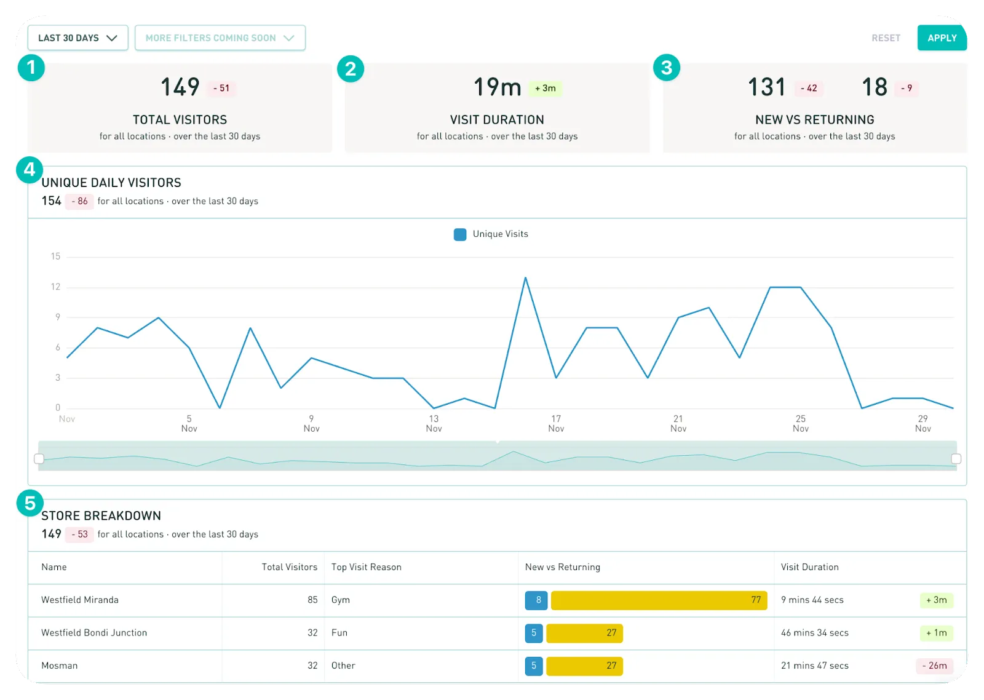
Task: Click the New vs Returning column header
Action: [x=563, y=567]
